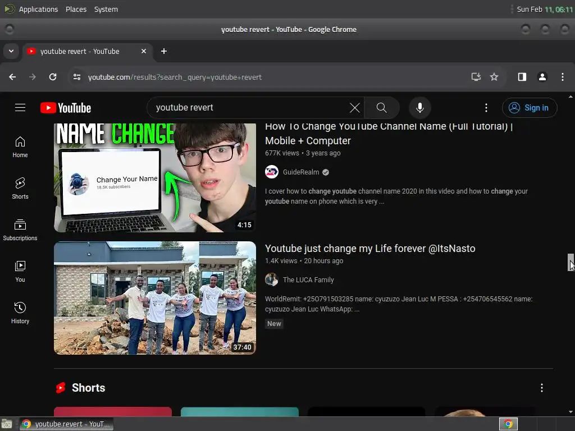Open the YouTube hamburger guide menu
This screenshot has height=431, width=575.
pyautogui.click(x=20, y=107)
